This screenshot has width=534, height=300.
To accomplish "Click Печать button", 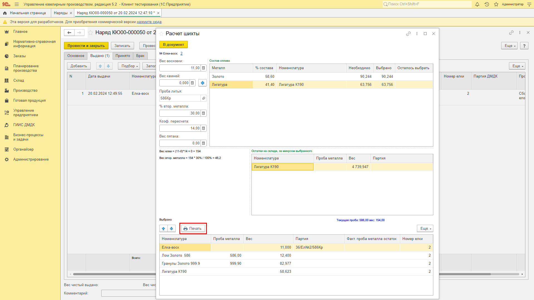I will pyautogui.click(x=193, y=228).
